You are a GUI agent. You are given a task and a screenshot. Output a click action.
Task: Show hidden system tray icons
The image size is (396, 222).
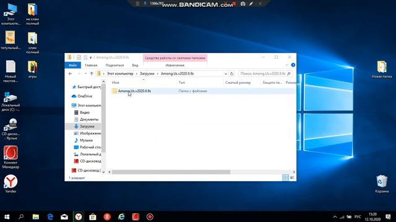[x=335, y=216]
